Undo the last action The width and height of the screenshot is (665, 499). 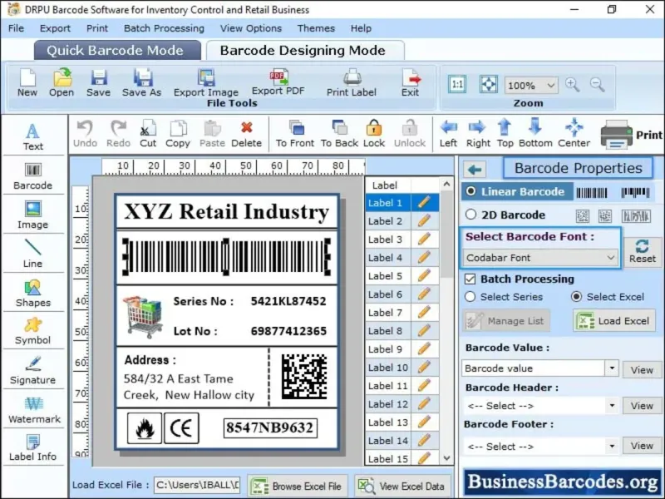click(85, 134)
